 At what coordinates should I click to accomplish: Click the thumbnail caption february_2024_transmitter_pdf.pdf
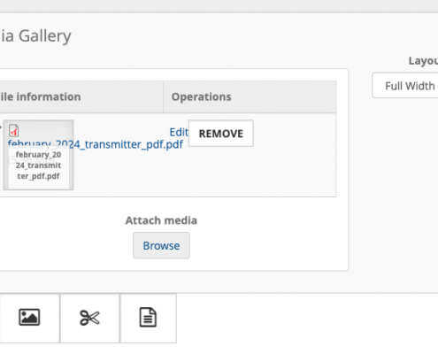[x=38, y=165]
